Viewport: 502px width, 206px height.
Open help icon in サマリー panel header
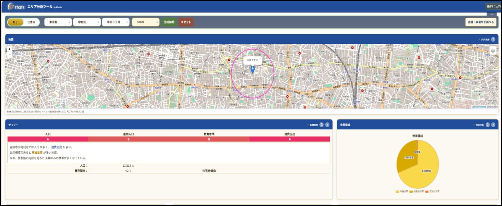coord(327,125)
